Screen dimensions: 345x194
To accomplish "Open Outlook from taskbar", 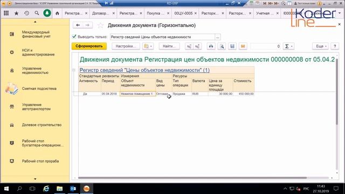I will 73,189.
